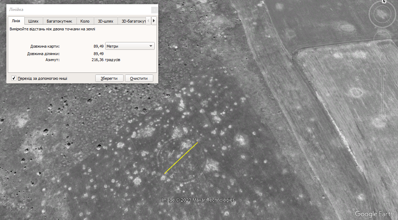Switch to the 3D-шлях tab

click(x=106, y=21)
